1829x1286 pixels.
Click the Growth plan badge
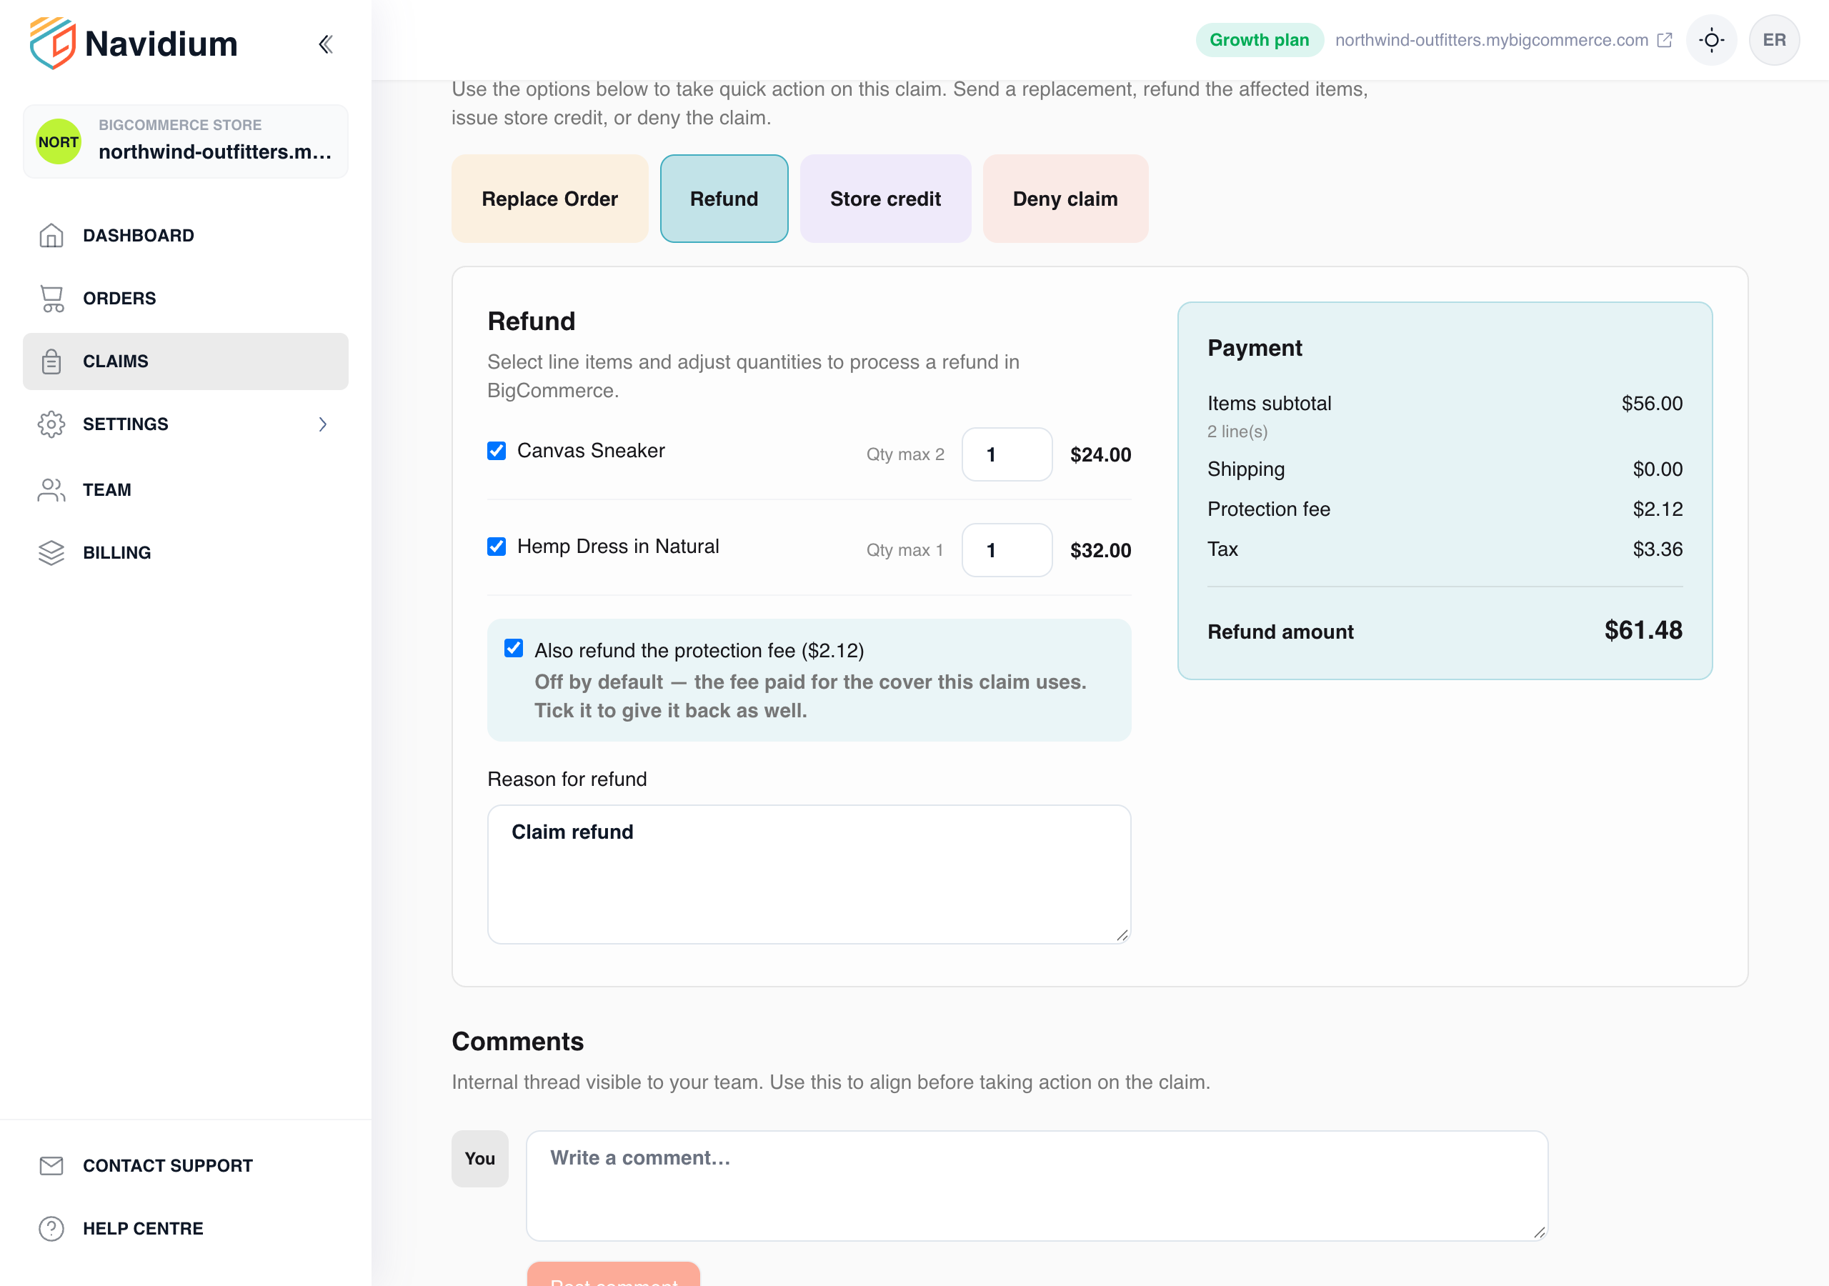tap(1259, 40)
